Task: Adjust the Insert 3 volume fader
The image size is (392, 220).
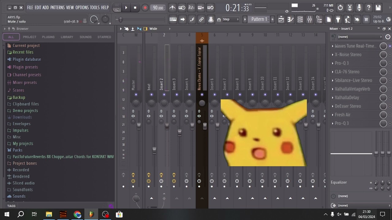Action: [x=179, y=133]
